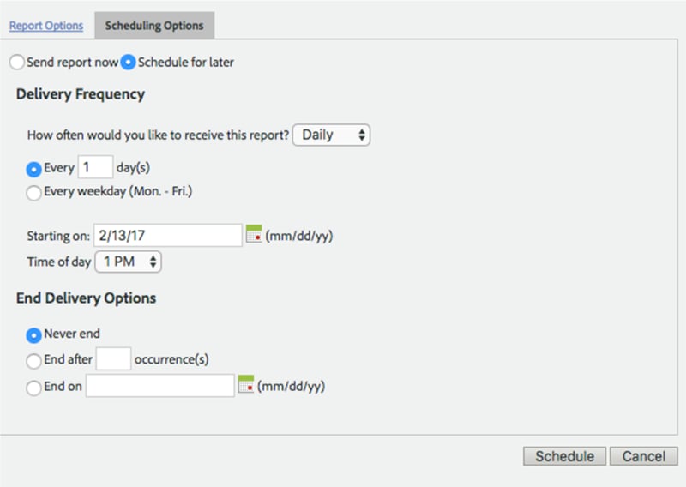This screenshot has height=487, width=686.
Task: Click the stepper arrows on the Daily selector
Action: point(362,135)
